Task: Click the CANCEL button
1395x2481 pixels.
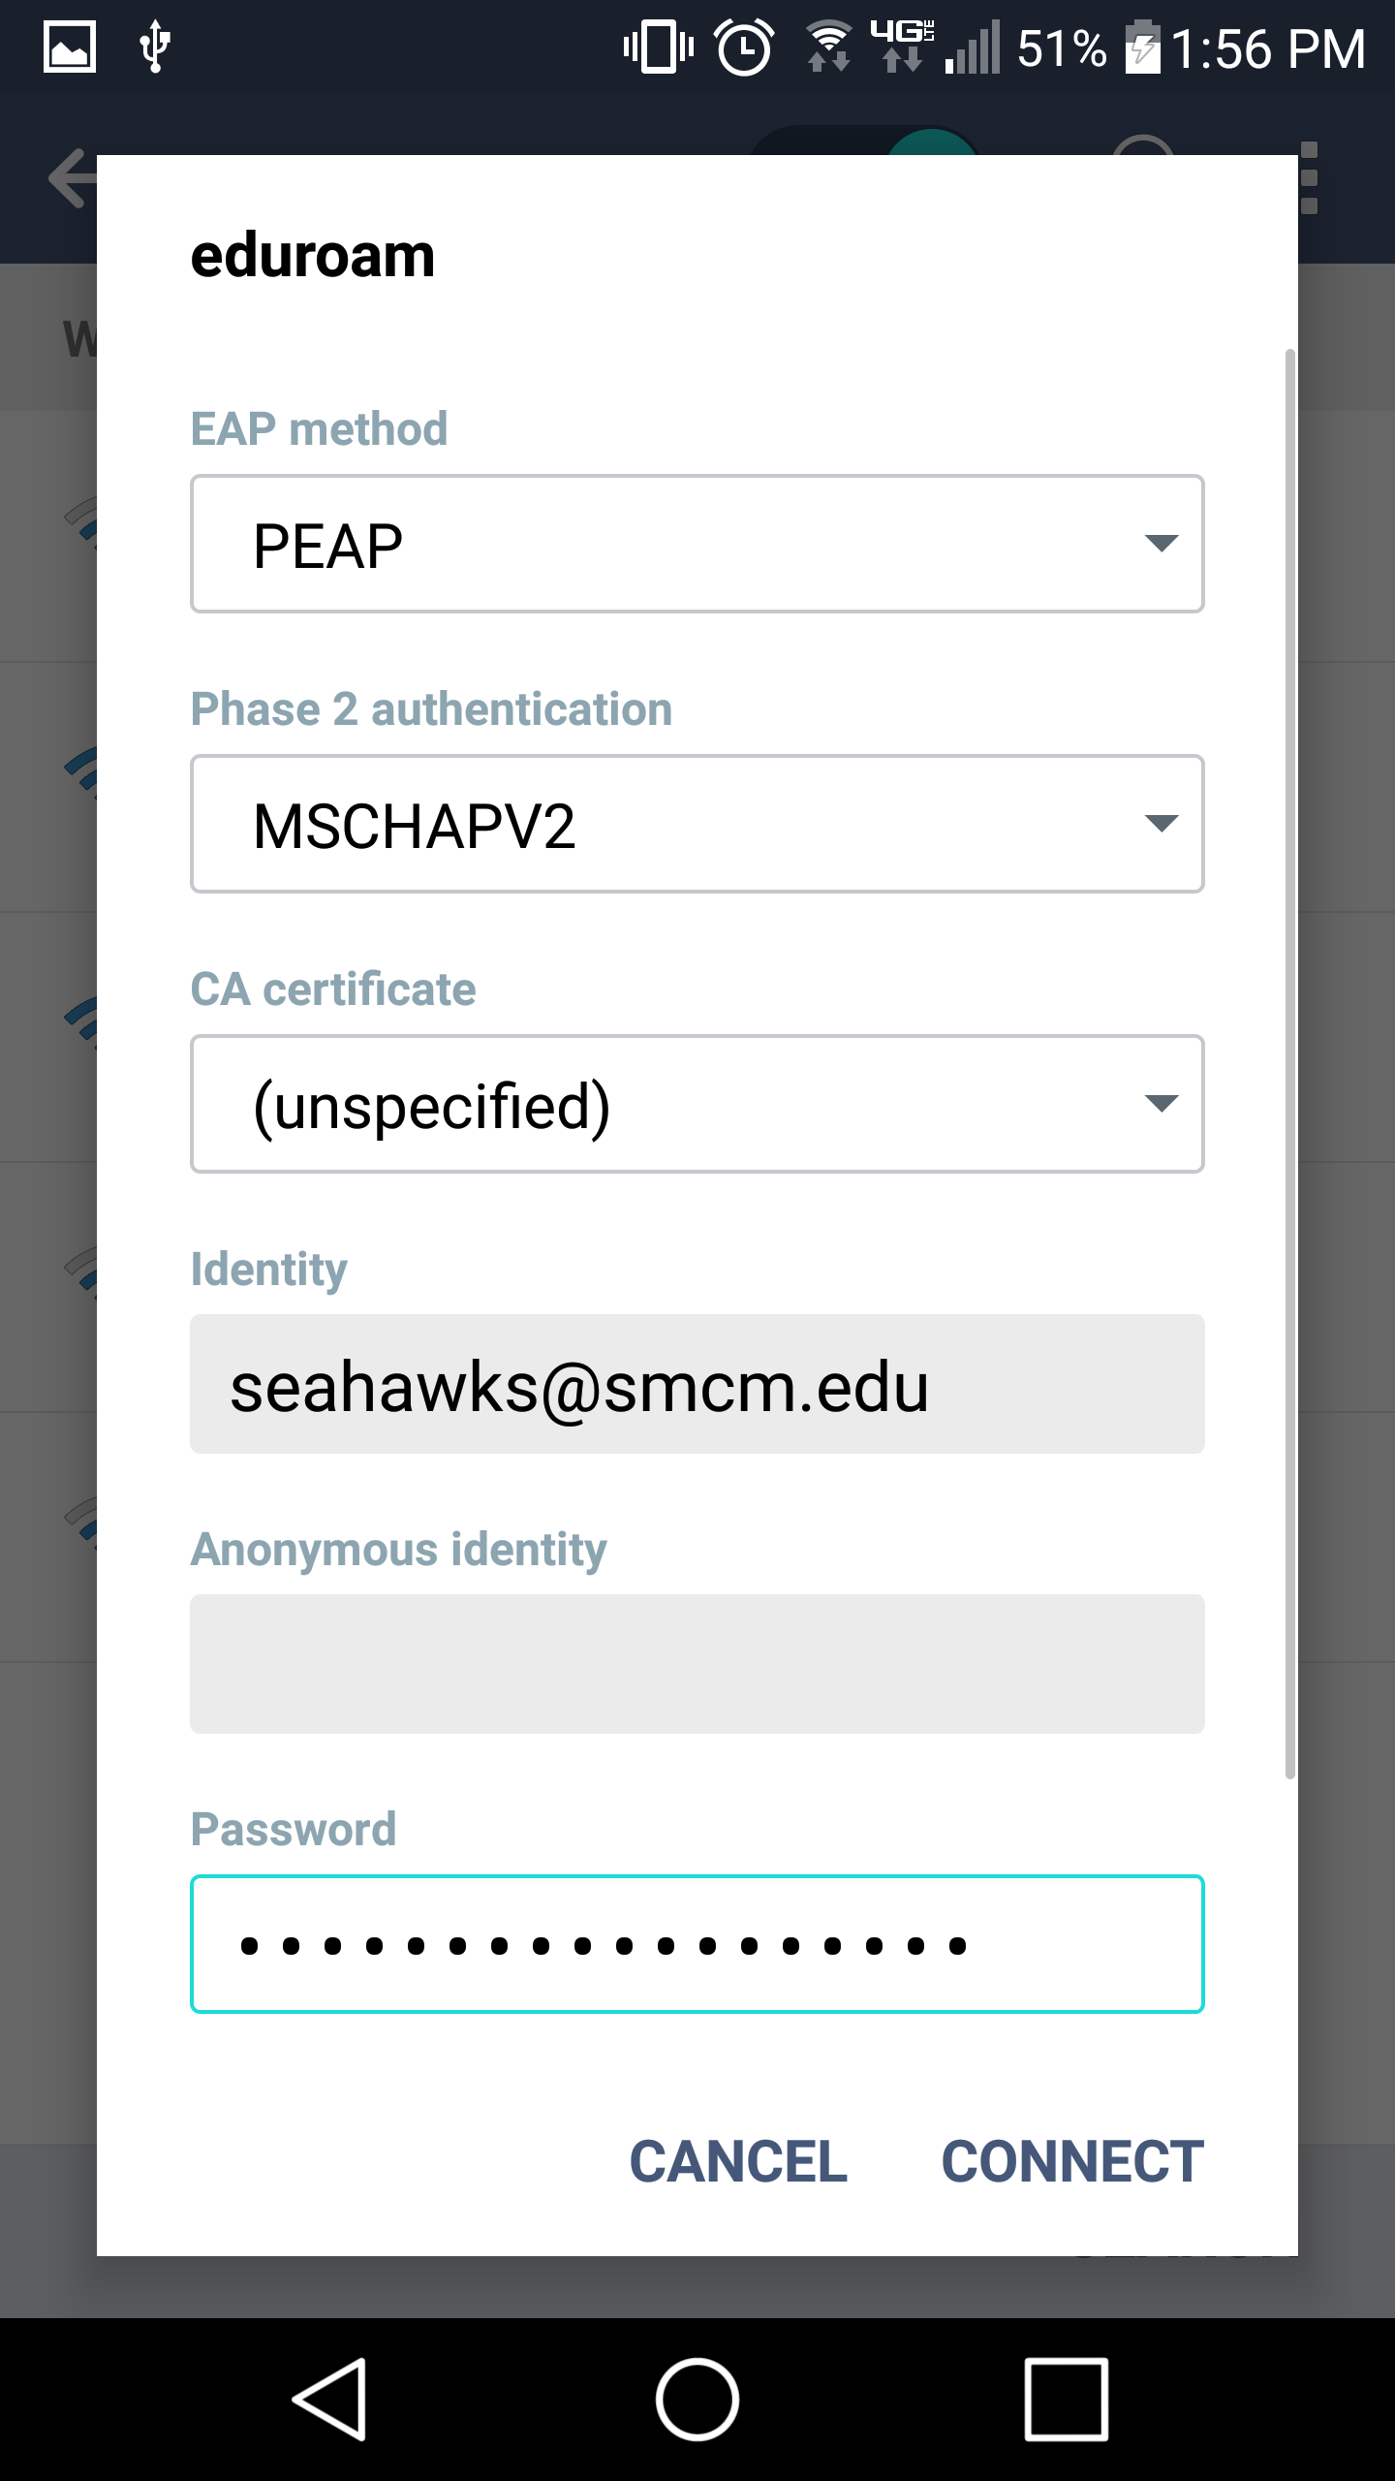Action: 738,2161
